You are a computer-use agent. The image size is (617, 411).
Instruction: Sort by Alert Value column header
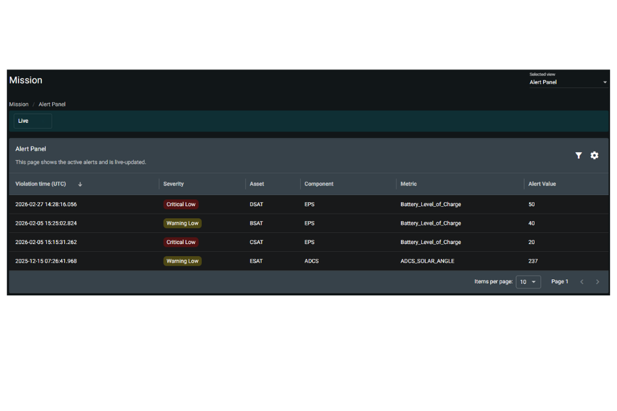tap(542, 184)
